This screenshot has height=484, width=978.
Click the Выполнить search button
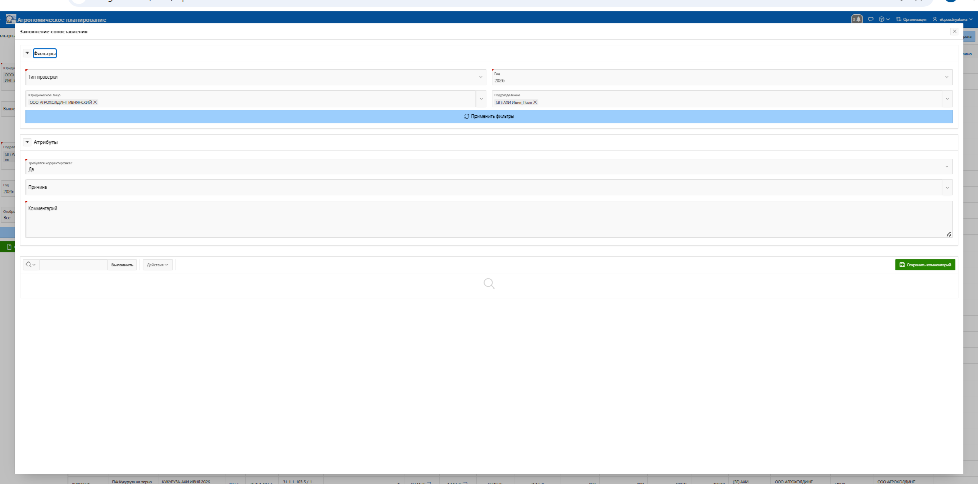(122, 265)
